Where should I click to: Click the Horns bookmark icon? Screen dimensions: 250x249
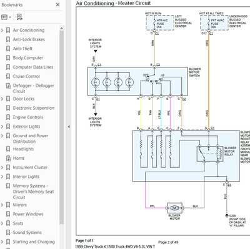(8, 159)
